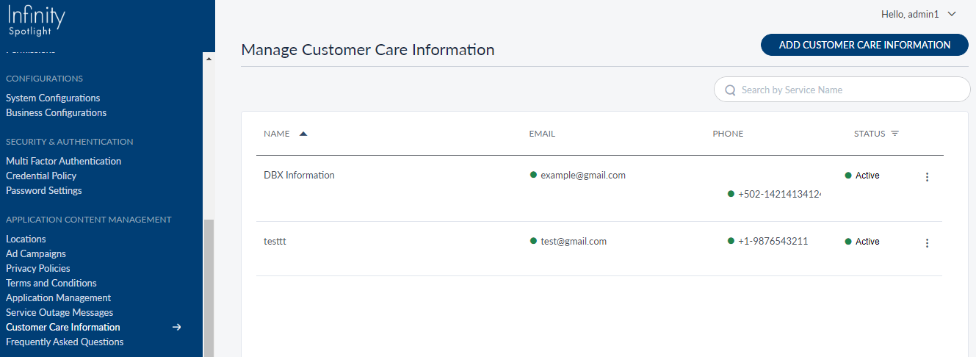The height and width of the screenshot is (357, 976).
Task: Open Multi Factor Authentication page
Action: [63, 161]
